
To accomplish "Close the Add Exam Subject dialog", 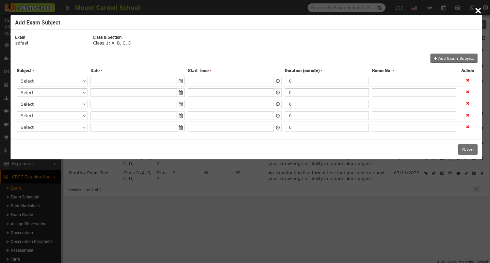I will click(478, 11).
